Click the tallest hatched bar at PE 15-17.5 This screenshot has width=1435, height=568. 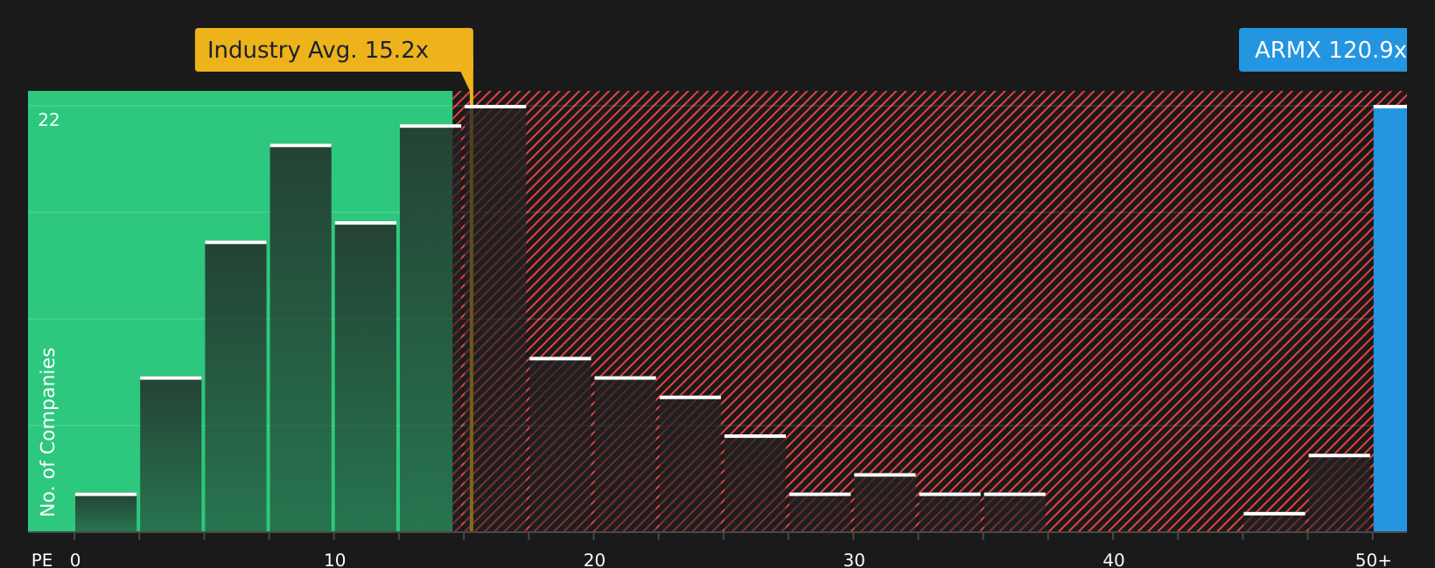tap(495, 319)
